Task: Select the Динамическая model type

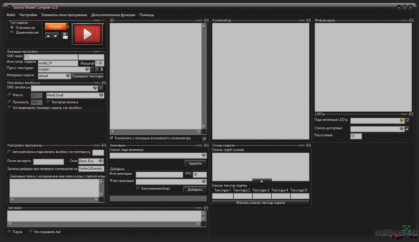Action: pyautogui.click(x=12, y=32)
